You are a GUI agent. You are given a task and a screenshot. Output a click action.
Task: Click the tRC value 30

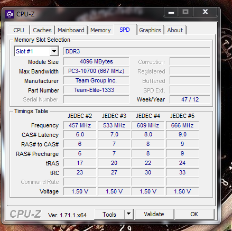148,172
